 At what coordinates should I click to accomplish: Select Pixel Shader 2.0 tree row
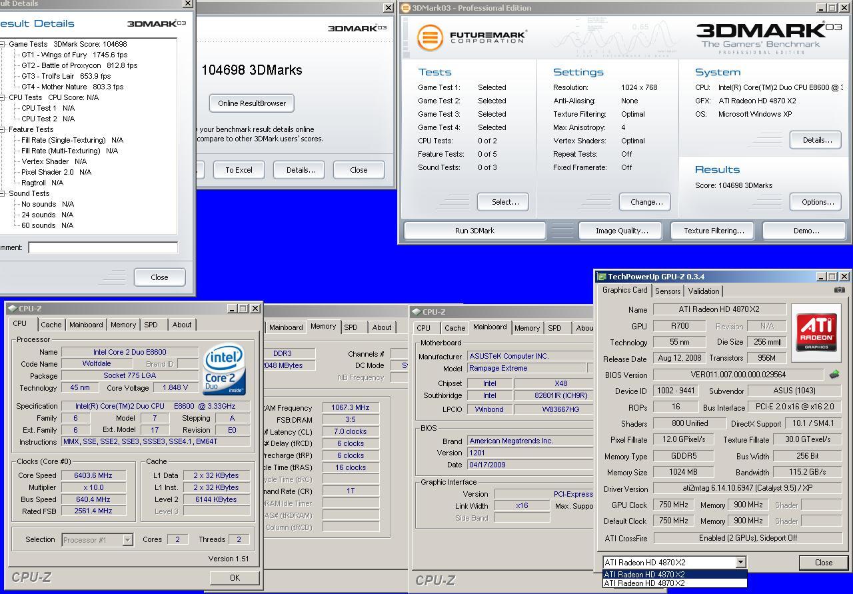point(56,172)
